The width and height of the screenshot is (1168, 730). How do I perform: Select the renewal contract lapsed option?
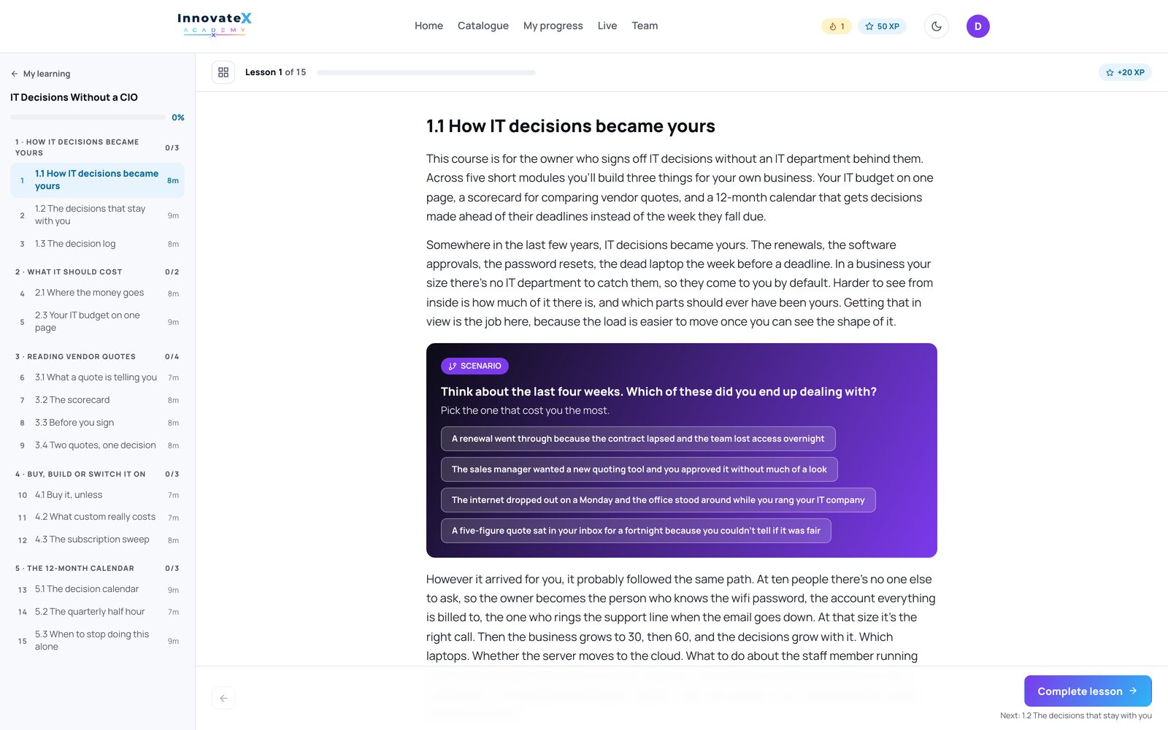tap(638, 439)
